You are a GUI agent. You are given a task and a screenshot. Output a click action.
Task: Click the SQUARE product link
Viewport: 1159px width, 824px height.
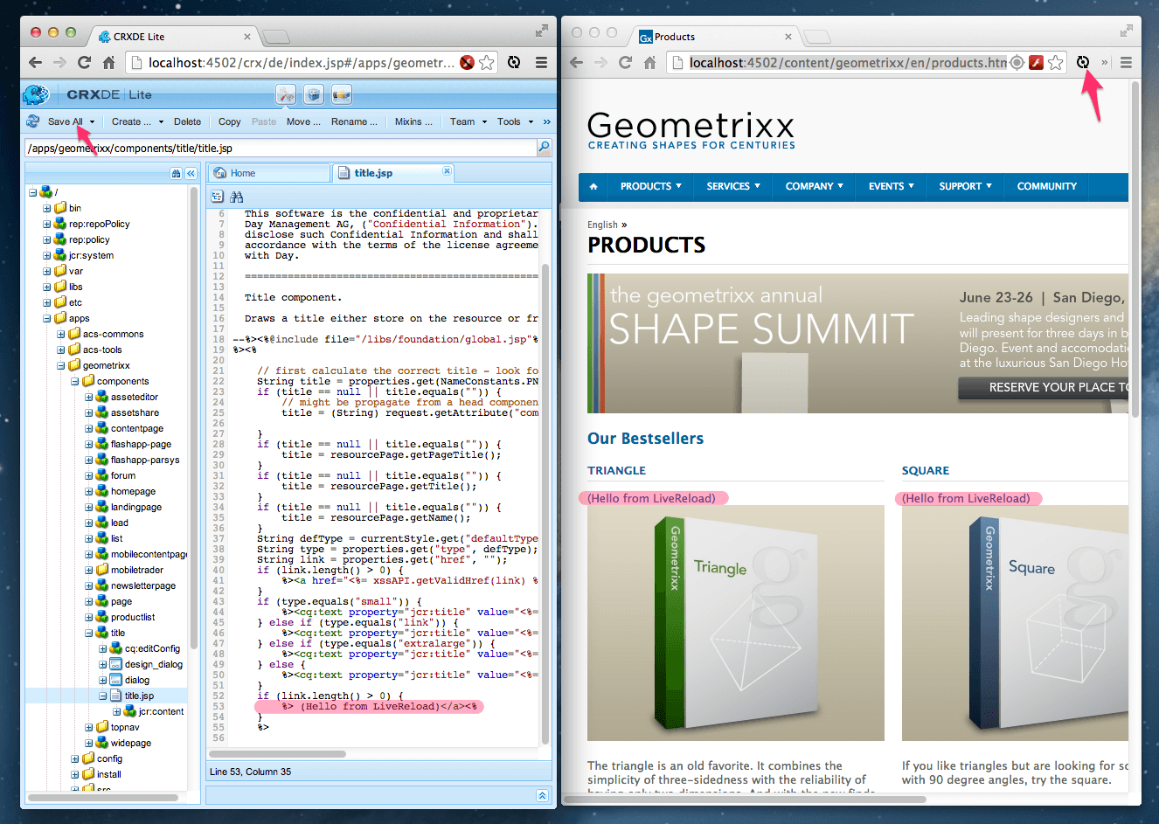(x=926, y=470)
